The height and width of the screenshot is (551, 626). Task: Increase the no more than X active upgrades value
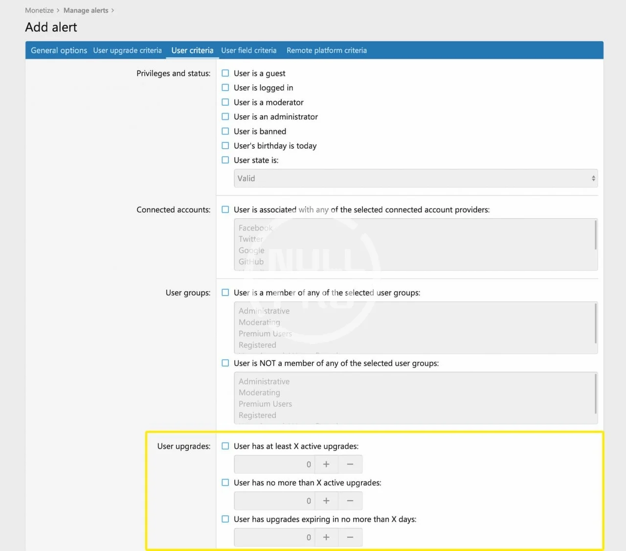[326, 501]
